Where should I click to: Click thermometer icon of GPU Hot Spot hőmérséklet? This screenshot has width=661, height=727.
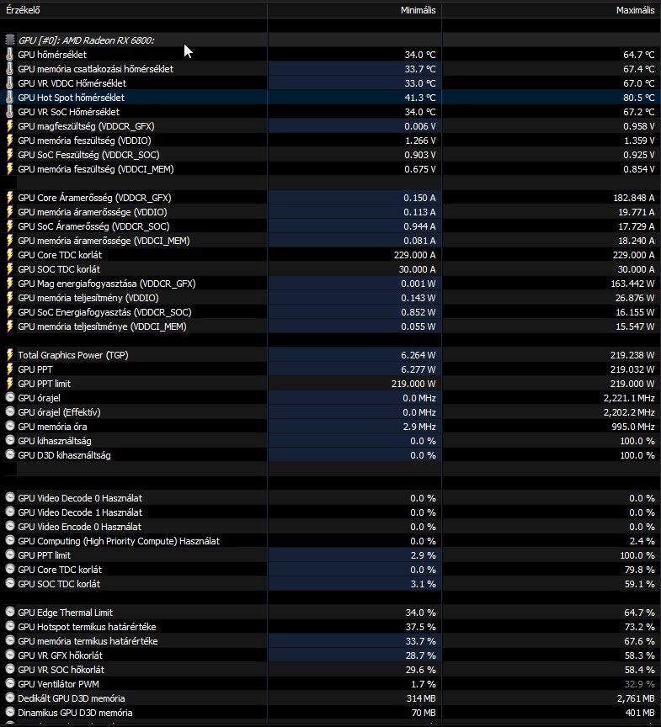click(x=10, y=98)
